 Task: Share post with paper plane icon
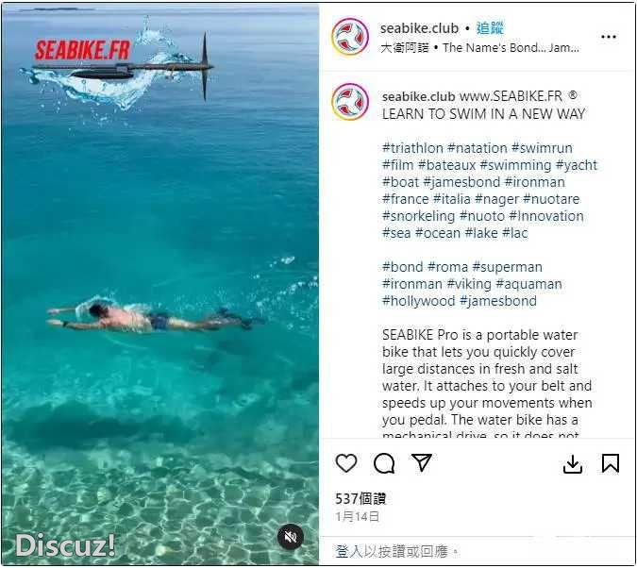pos(421,462)
